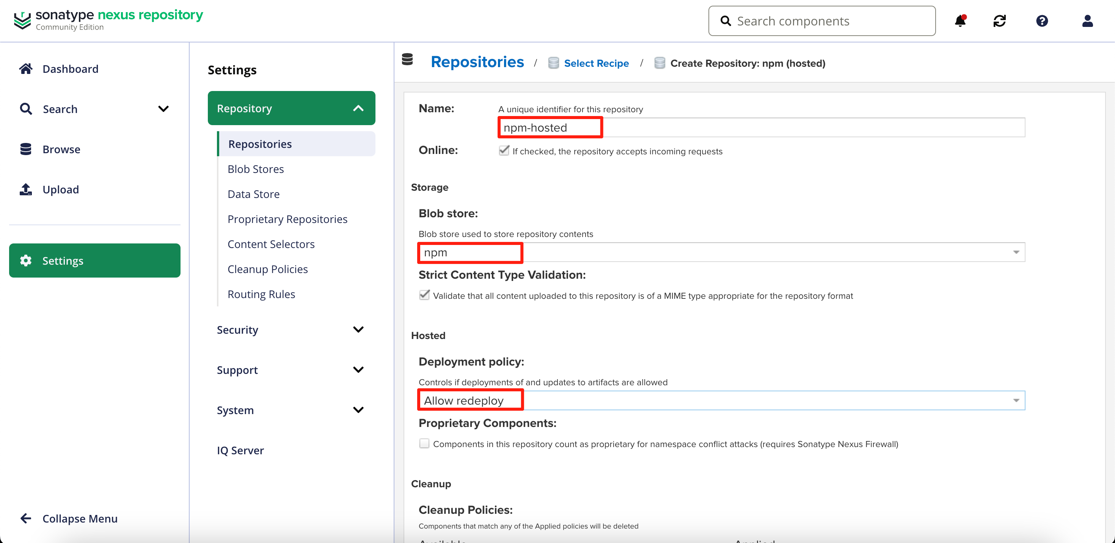This screenshot has width=1115, height=543.
Task: Enable the Proprietary Components checkbox
Action: (424, 444)
